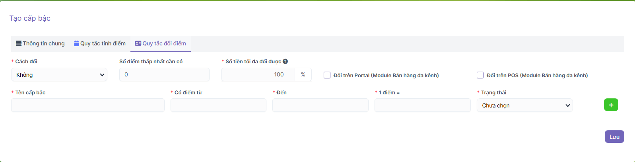Select the Quy tắc đổi điểm tab
The image size is (635, 162).
pos(161,43)
